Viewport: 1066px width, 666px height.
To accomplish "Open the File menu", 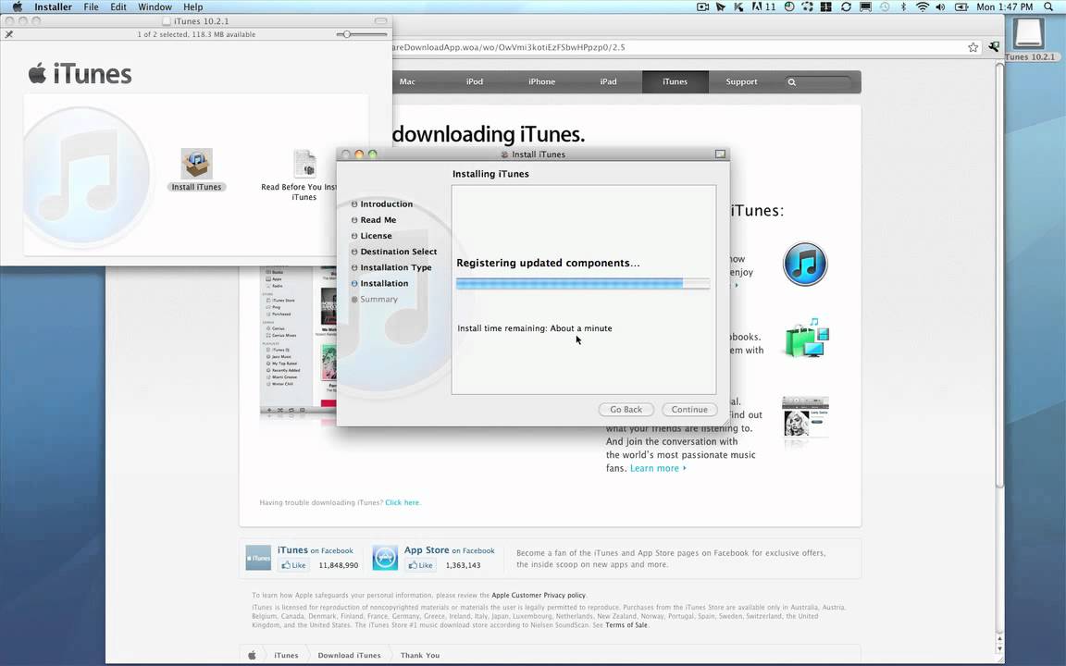I will tap(91, 6).
